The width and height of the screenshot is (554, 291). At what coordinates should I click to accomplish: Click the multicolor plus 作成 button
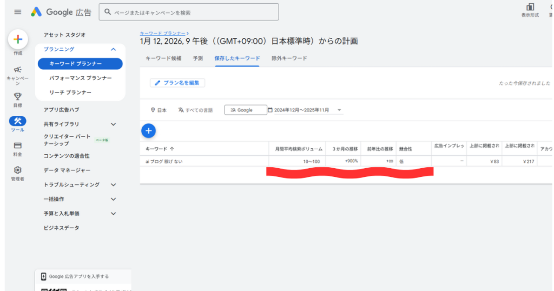coord(18,39)
